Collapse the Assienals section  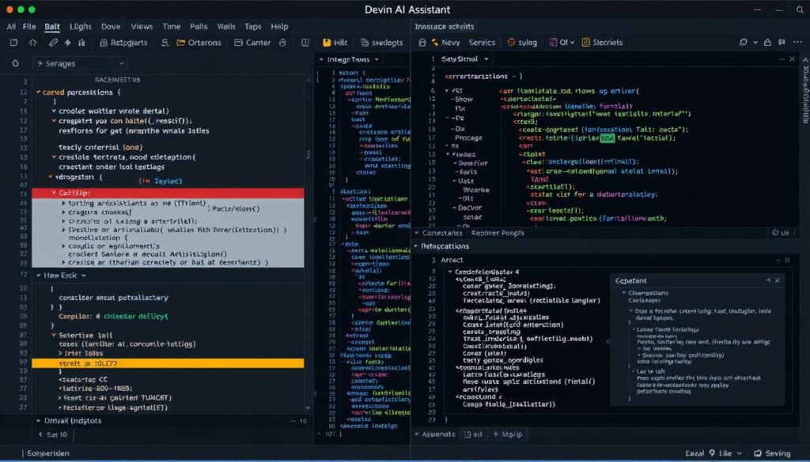click(x=416, y=434)
